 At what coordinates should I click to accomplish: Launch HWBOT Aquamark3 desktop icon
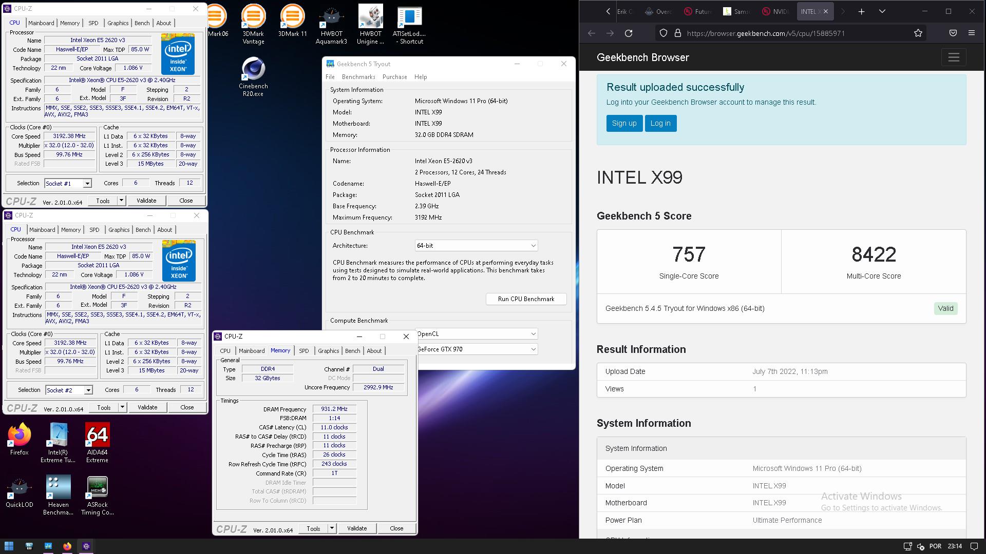[x=331, y=24]
